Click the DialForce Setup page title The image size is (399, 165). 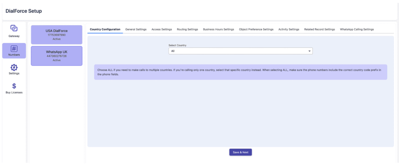[24, 11]
